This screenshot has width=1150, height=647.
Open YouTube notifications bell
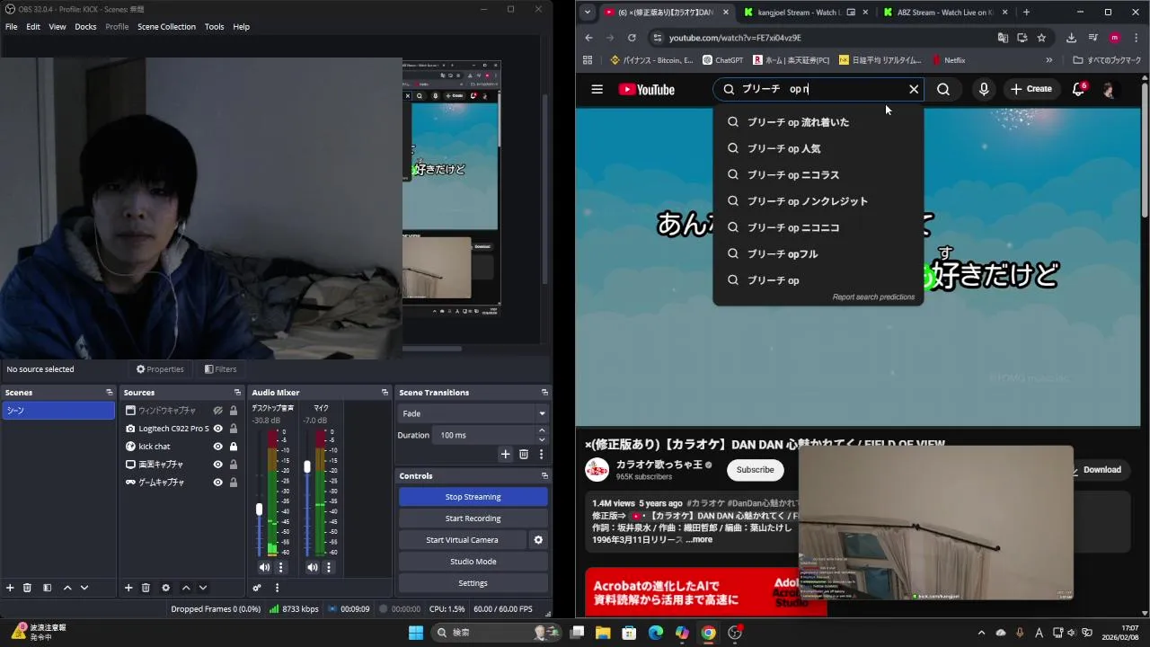tap(1079, 89)
